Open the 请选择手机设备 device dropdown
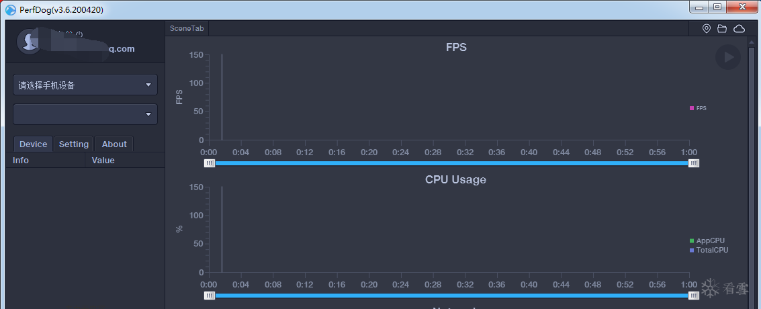The image size is (761, 309). (x=85, y=85)
